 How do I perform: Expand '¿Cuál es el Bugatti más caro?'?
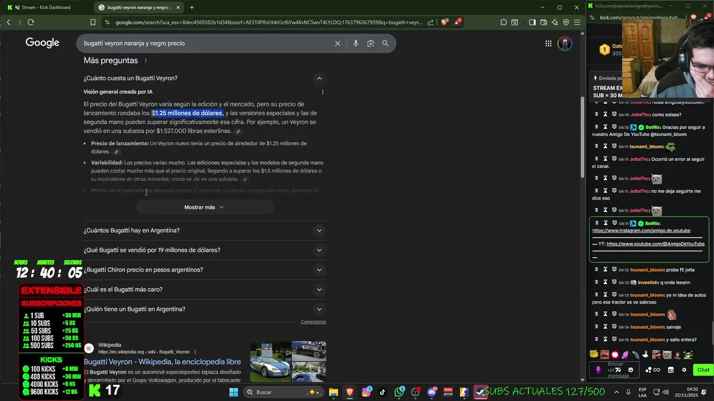[205, 290]
